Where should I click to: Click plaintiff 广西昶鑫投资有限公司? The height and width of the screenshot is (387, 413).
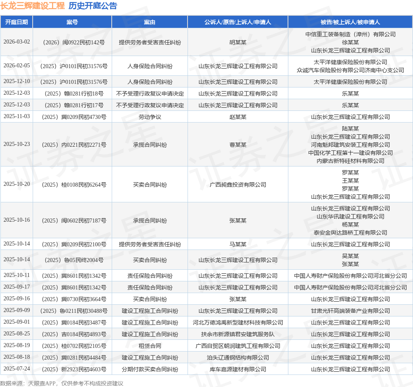pyautogui.click(x=238, y=185)
